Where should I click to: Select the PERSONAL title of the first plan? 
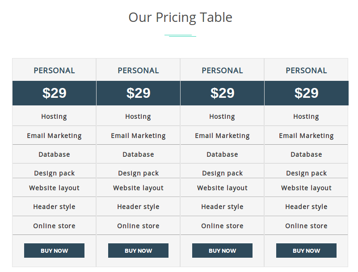(54, 71)
